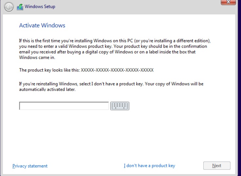Click the Next button

click(217, 166)
